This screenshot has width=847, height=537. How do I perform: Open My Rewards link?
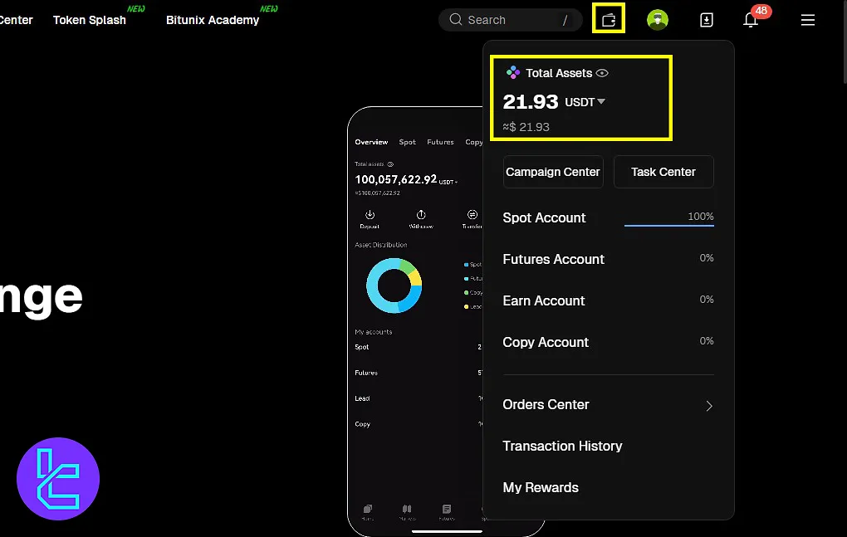click(x=541, y=487)
